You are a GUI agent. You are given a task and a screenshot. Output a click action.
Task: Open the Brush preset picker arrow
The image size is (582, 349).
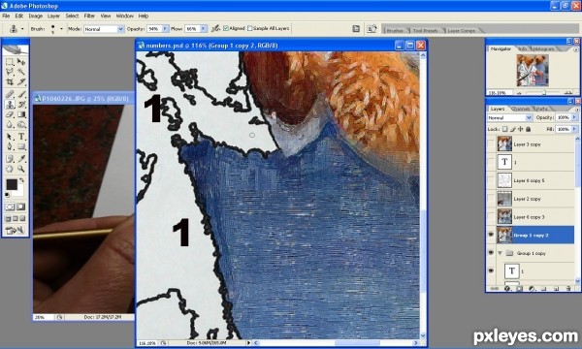61,28
